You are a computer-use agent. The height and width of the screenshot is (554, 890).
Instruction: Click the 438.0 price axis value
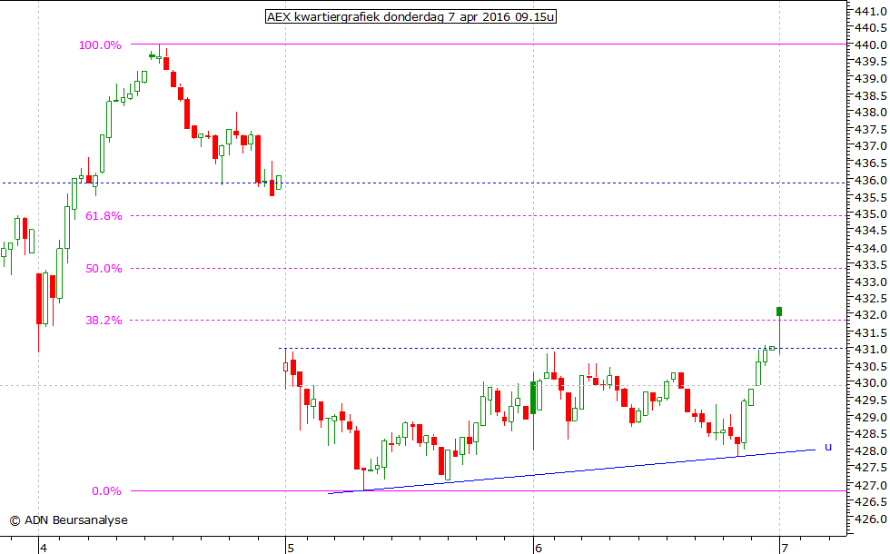click(x=871, y=113)
